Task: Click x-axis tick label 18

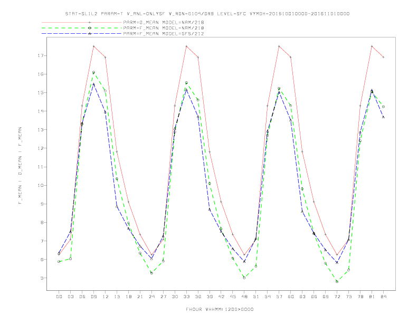Action: (x=128, y=297)
